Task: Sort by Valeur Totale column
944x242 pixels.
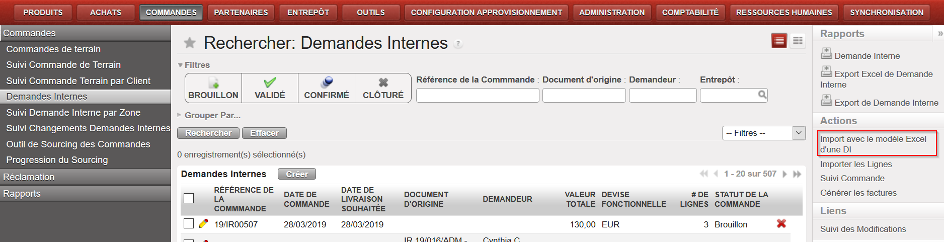Action: [580, 199]
